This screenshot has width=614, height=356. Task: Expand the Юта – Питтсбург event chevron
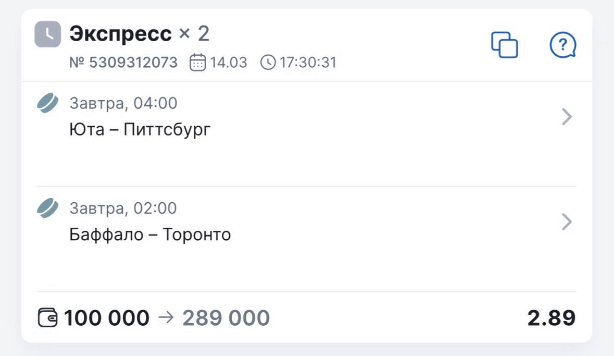coord(567,117)
